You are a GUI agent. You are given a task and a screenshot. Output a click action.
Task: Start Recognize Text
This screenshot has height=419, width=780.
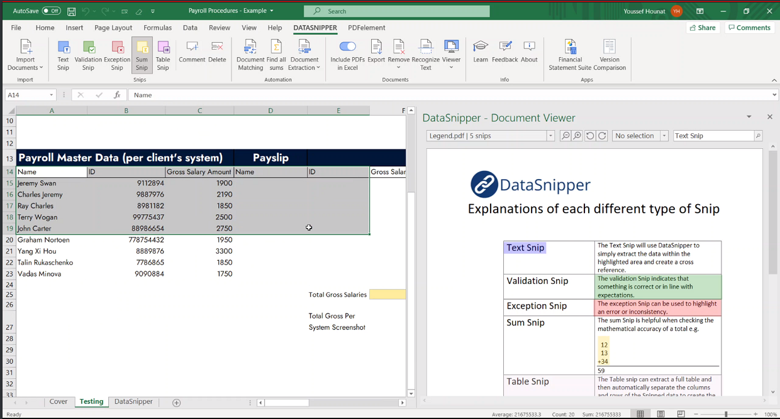pos(426,55)
